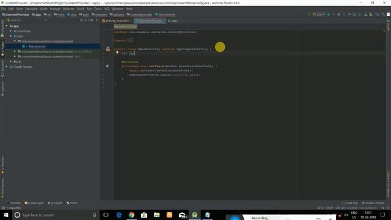Open the Messages tool window
The image size is (391, 220).
[x=34, y=203]
